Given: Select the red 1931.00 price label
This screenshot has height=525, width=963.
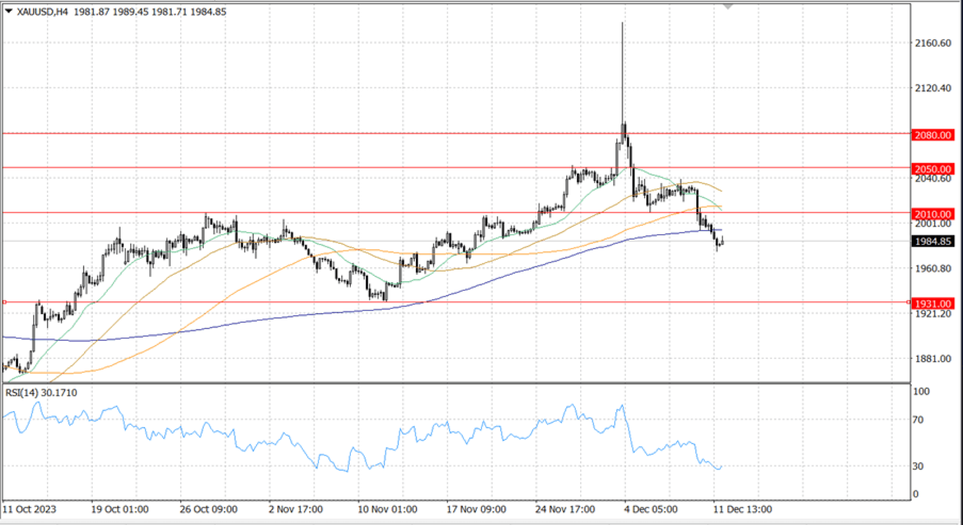Looking at the screenshot, I should (933, 304).
